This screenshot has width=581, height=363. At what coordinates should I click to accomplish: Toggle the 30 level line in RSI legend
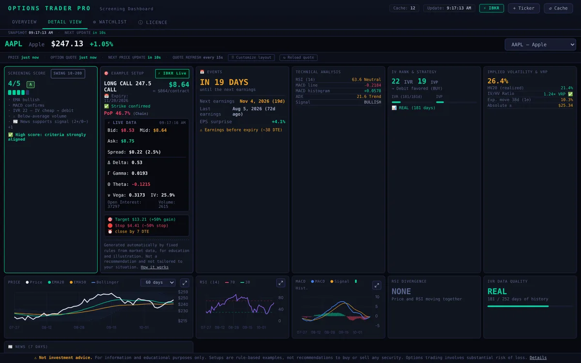pyautogui.click(x=245, y=282)
